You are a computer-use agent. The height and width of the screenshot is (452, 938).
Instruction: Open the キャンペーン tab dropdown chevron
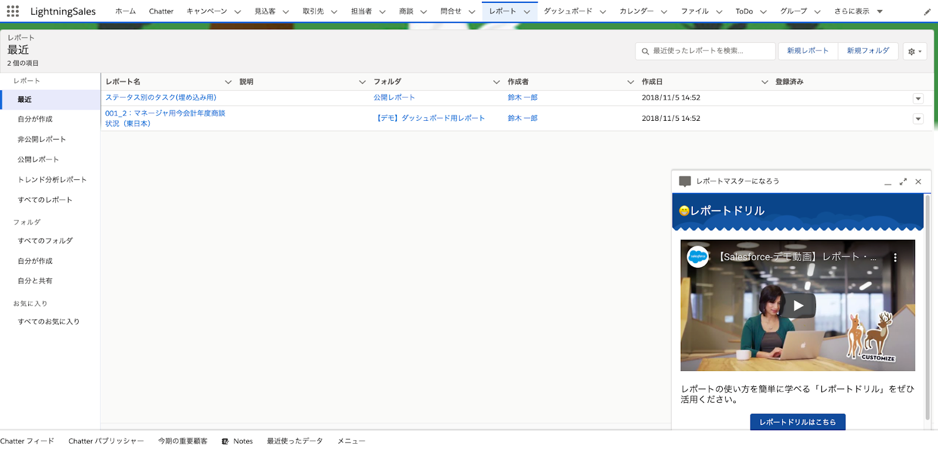pos(237,12)
